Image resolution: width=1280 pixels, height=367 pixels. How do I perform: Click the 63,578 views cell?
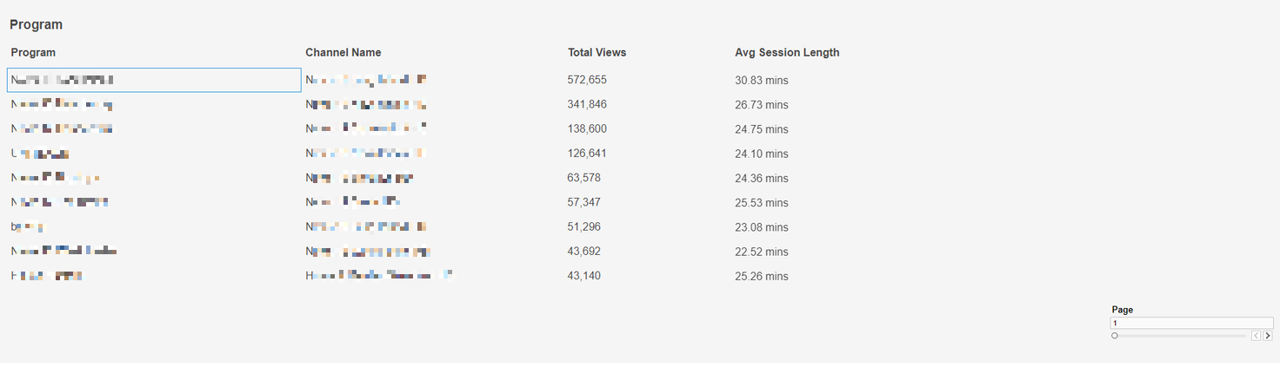pos(583,178)
